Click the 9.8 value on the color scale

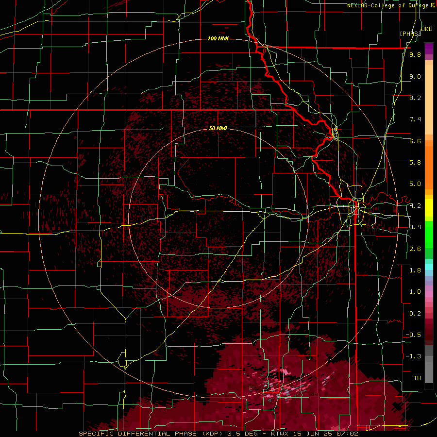click(x=415, y=55)
